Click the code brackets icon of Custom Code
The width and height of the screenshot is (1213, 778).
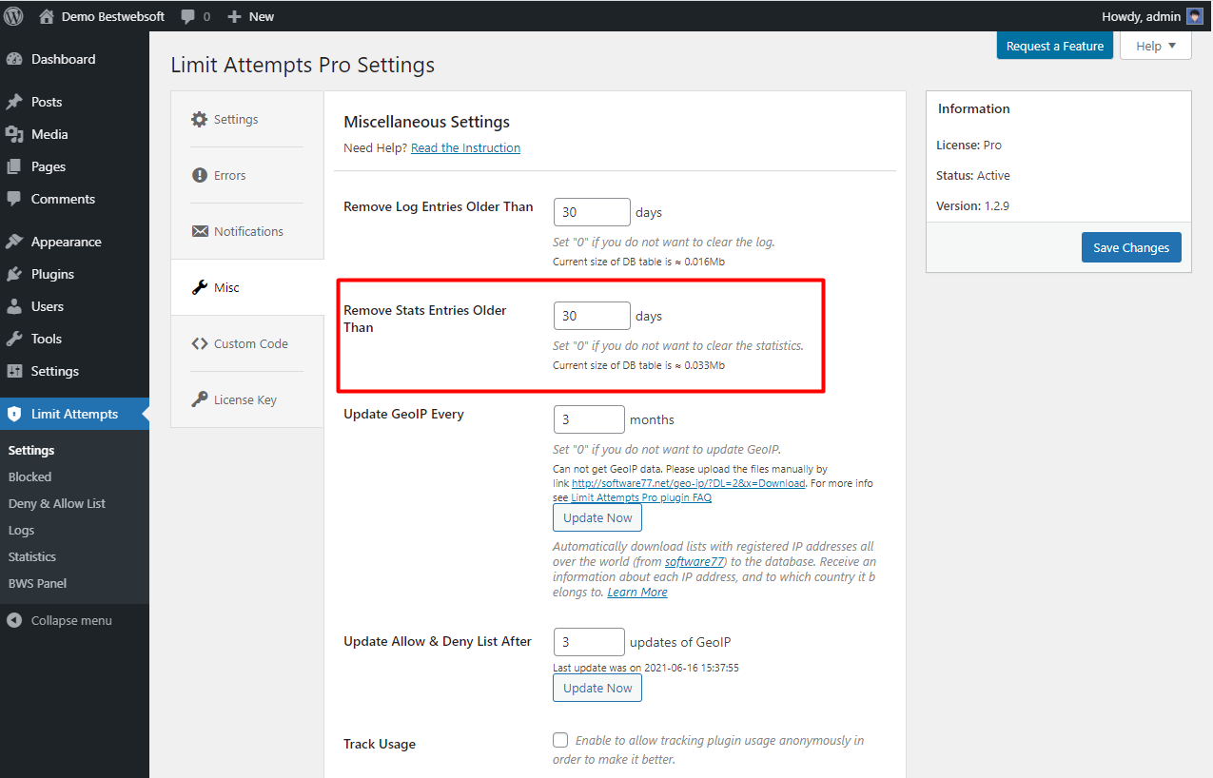(x=199, y=343)
